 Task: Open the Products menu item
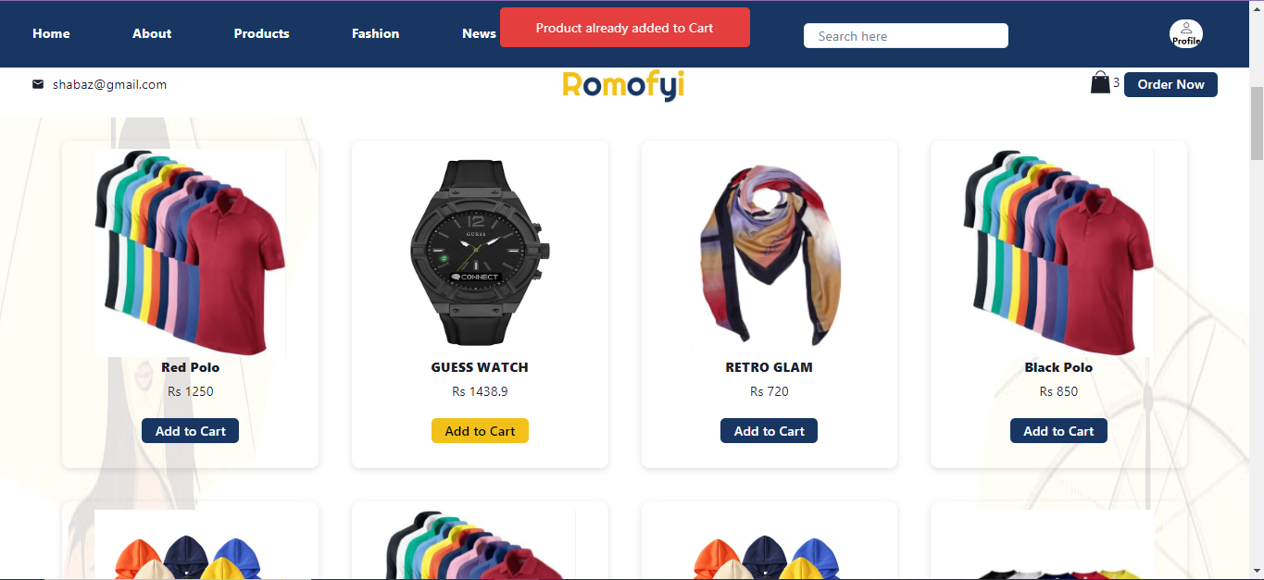[x=261, y=33]
